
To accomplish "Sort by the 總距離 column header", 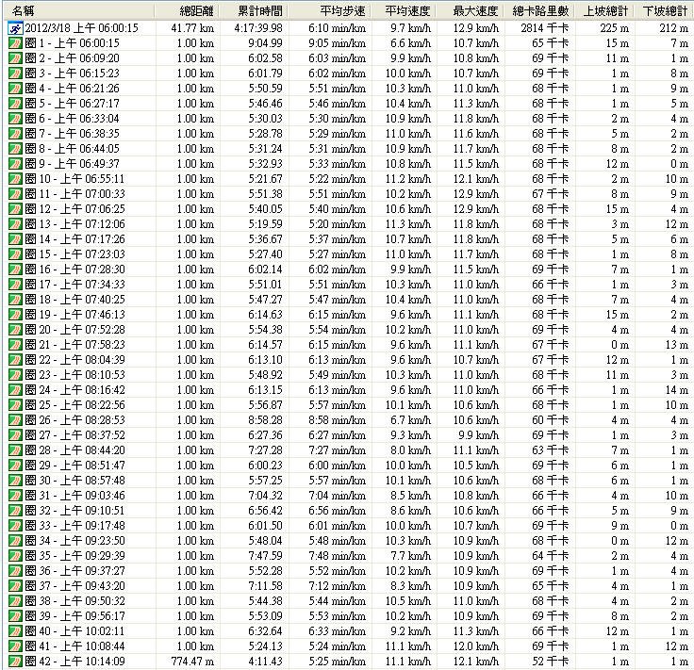I will coord(188,11).
